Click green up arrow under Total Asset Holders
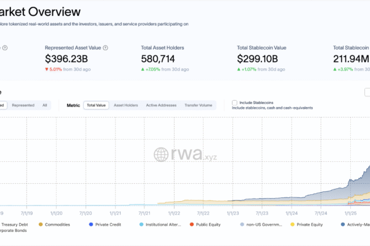Viewport: 370px width, 246px height. (144, 70)
